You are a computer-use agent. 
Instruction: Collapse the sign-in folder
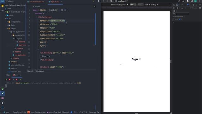[x=13, y=39]
